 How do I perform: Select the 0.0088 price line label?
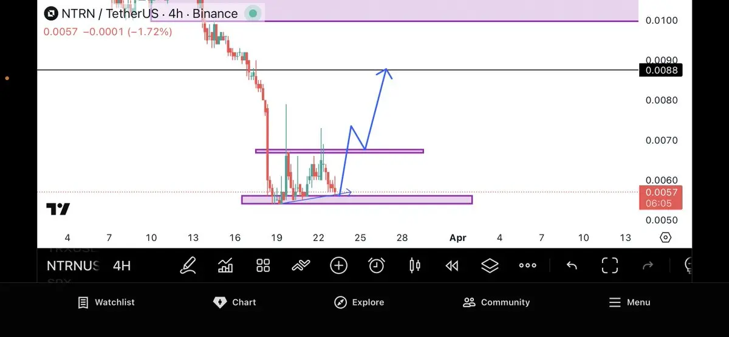(661, 70)
